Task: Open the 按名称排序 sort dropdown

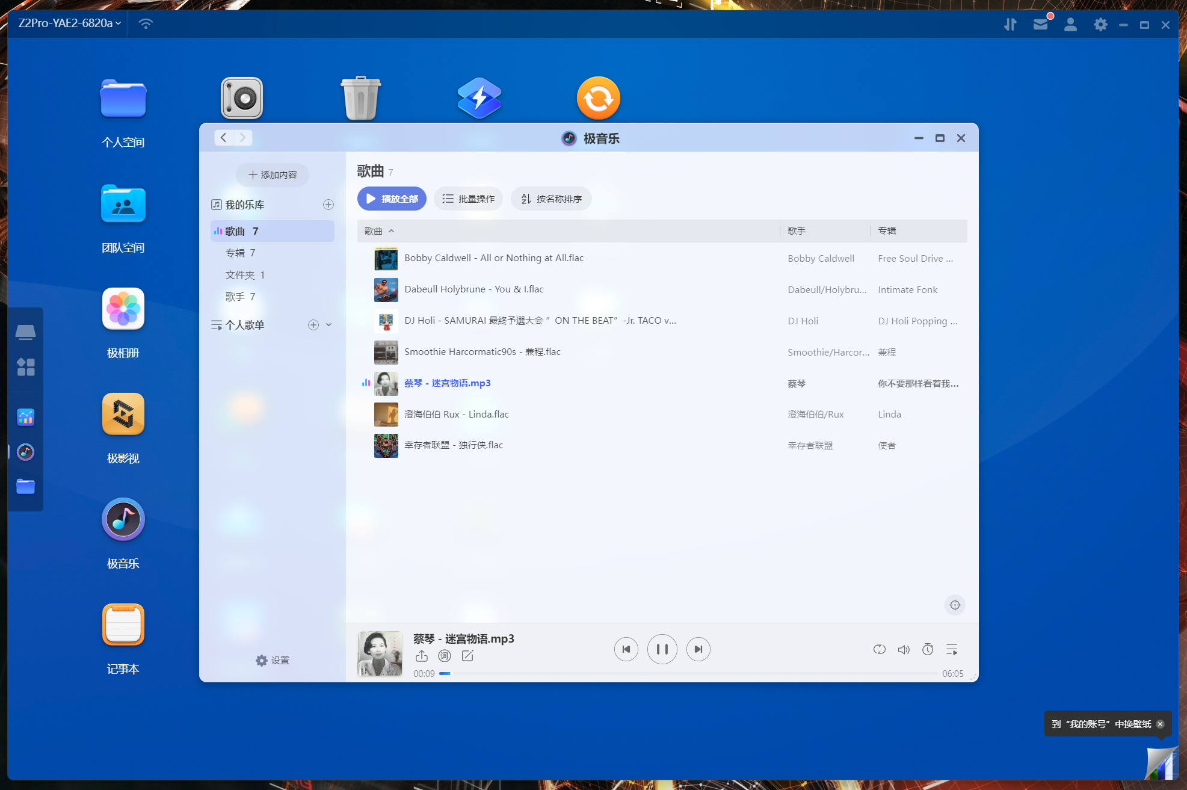Action: (551, 199)
